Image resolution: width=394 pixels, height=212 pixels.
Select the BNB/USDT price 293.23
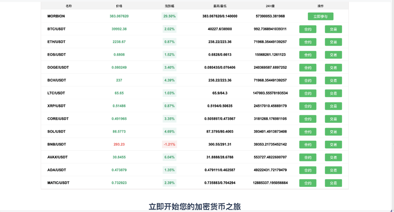(x=119, y=144)
